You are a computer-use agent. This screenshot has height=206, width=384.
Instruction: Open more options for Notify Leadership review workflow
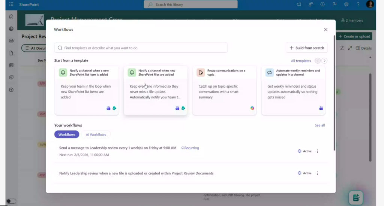click(x=317, y=173)
